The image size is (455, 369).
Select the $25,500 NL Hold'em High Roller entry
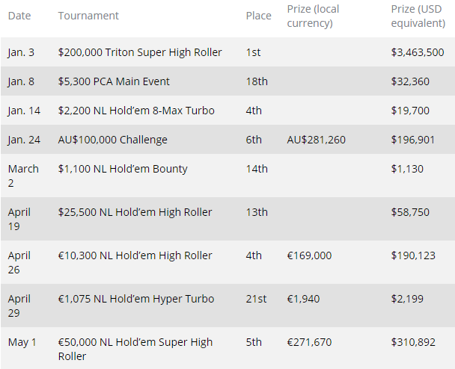click(135, 212)
